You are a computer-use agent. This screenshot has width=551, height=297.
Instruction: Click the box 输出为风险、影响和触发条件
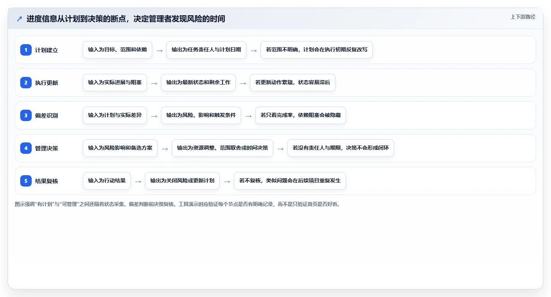pyautogui.click(x=201, y=115)
